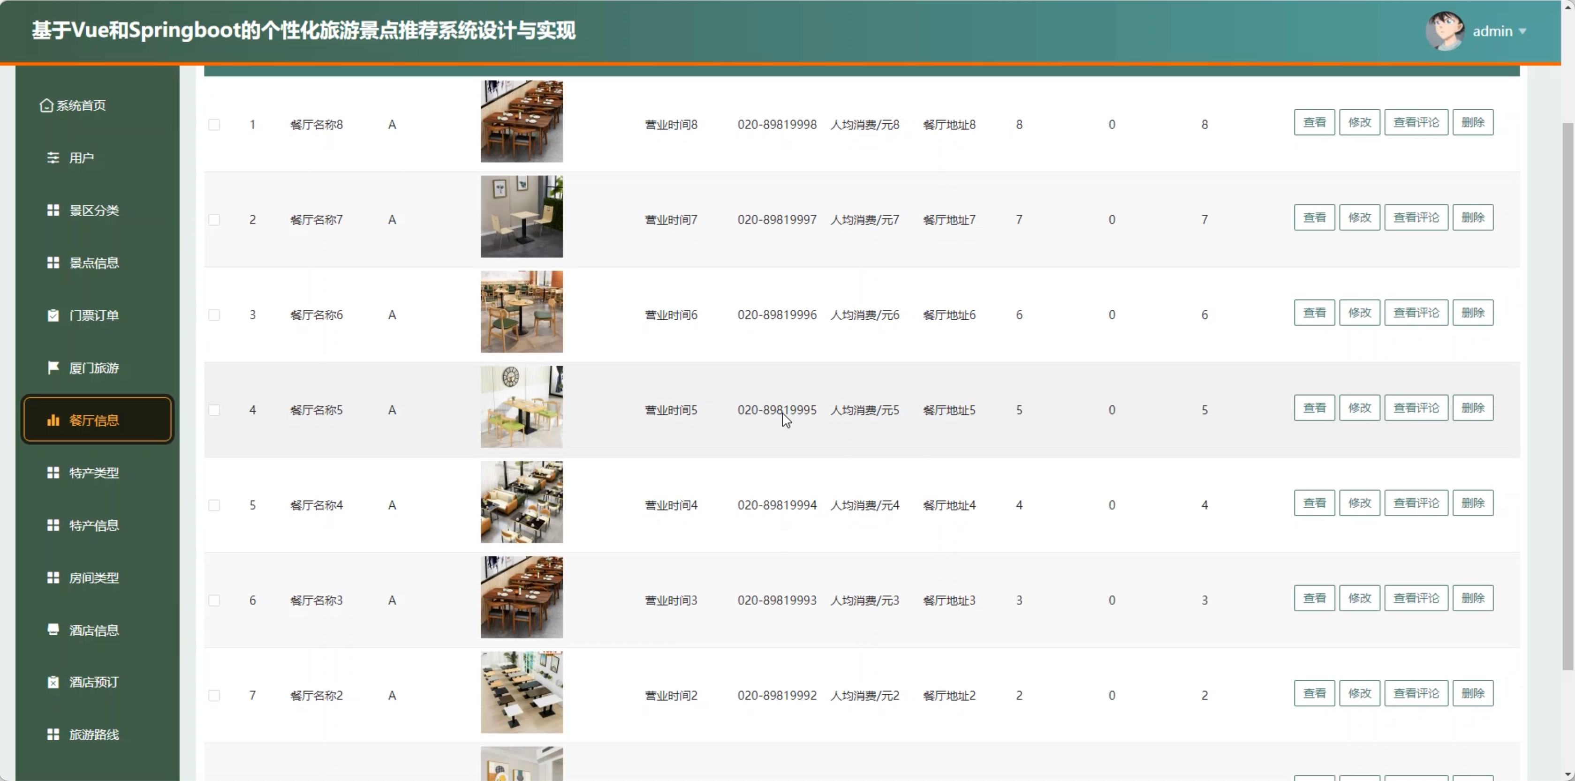Viewport: 1575px width, 781px height.
Task: Click the text 人均消费/元5
Action: 865,410
